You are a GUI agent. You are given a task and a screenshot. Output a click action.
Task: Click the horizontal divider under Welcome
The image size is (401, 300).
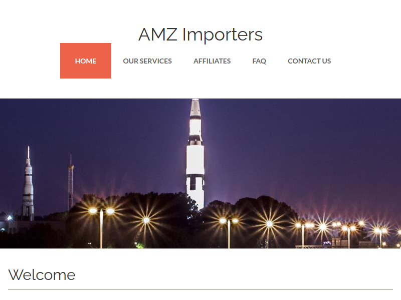200,289
